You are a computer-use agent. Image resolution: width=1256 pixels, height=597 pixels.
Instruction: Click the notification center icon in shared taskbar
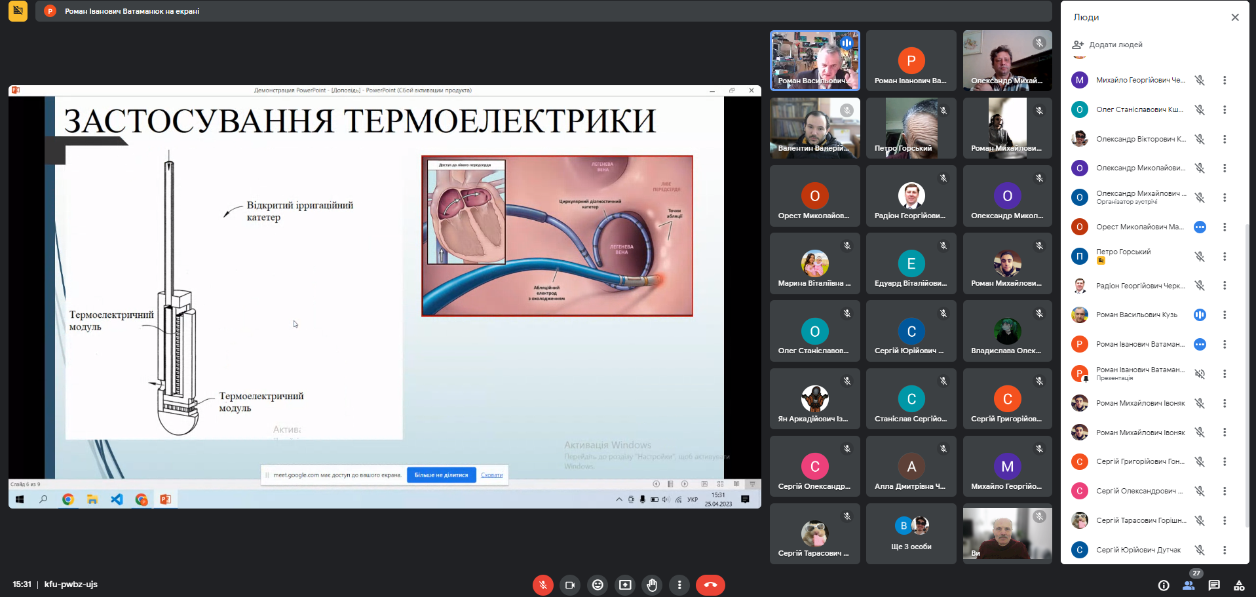click(x=745, y=499)
